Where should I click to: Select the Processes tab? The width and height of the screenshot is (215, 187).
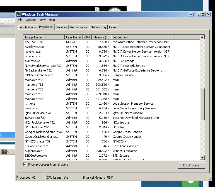coord(46,27)
